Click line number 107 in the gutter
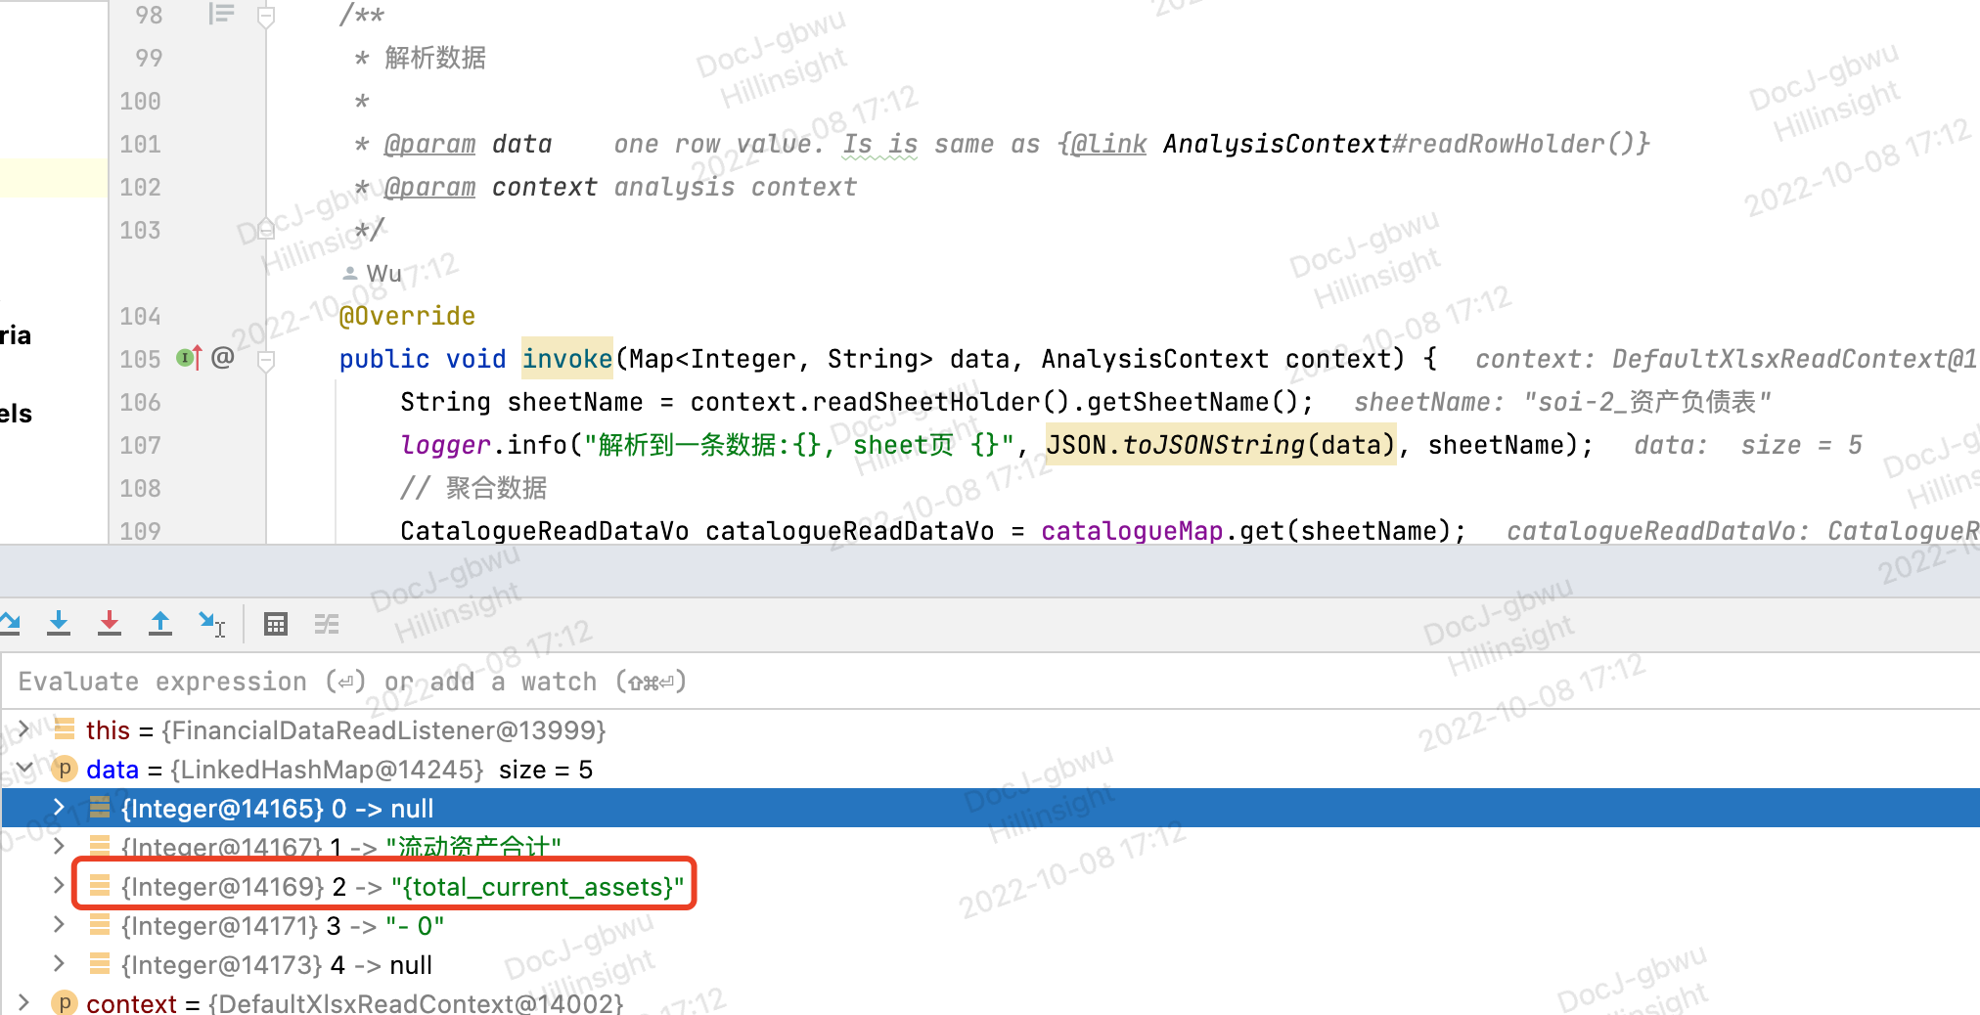Image resolution: width=1980 pixels, height=1015 pixels. pos(141,445)
